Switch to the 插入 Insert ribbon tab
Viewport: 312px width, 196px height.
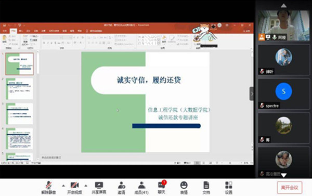pos(21,31)
